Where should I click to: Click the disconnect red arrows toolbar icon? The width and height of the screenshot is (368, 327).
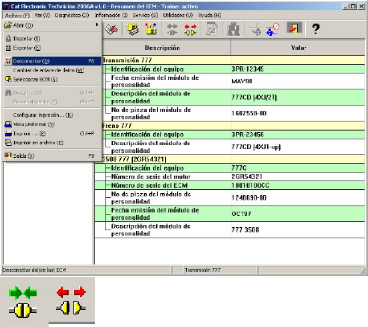(x=190, y=30)
